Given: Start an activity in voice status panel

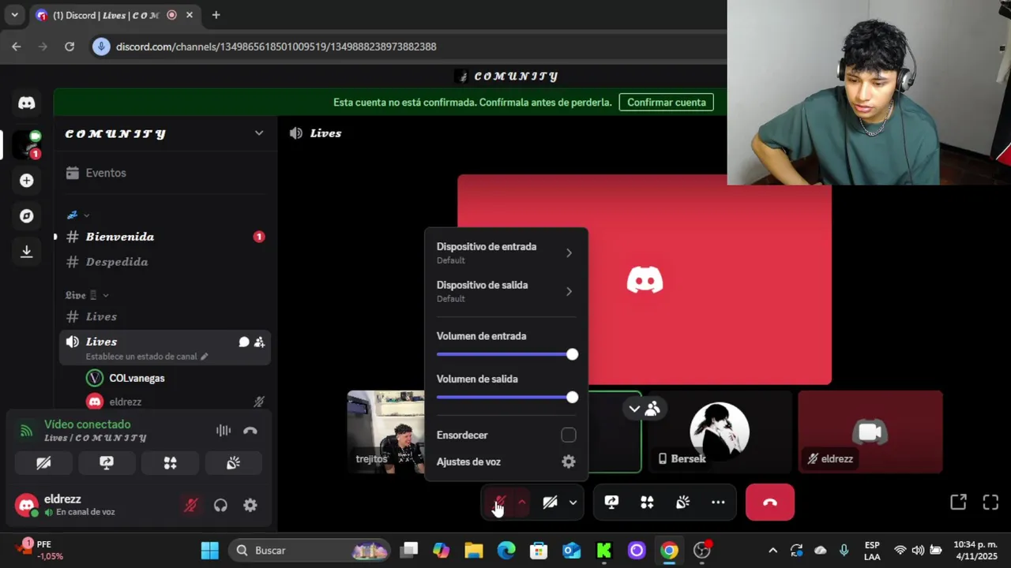Looking at the screenshot, I should click(x=170, y=463).
